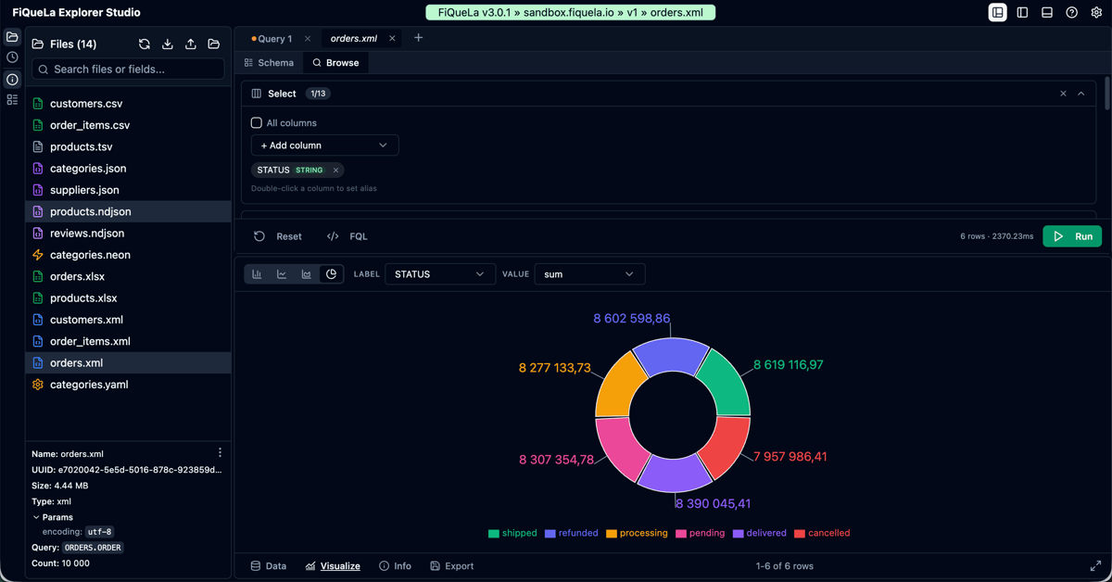
Task: Toggle the delivered legend entry
Action: (x=760, y=534)
